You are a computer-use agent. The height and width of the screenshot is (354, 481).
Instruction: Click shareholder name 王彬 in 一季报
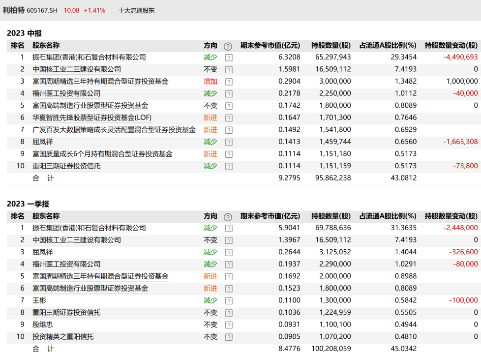[x=39, y=300]
